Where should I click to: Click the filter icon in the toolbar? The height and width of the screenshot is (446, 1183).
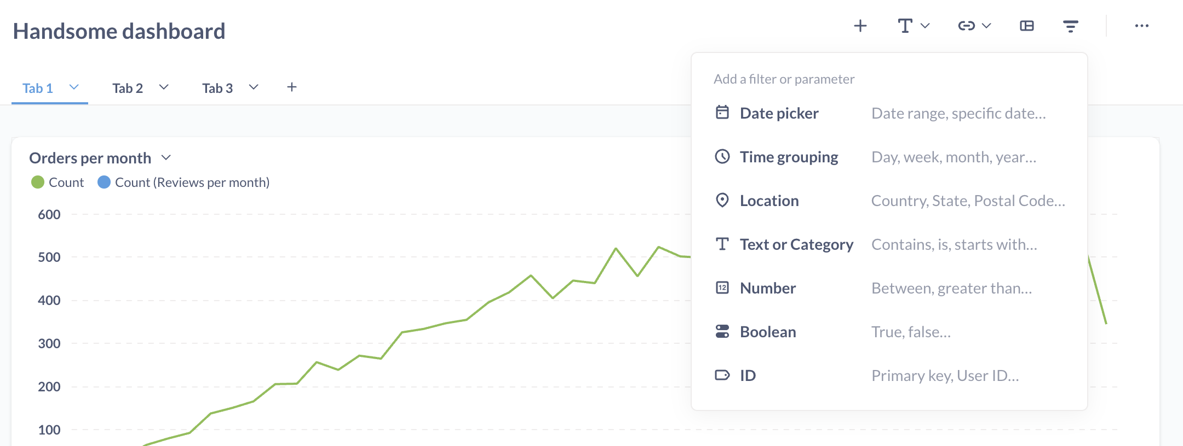[x=1070, y=26]
